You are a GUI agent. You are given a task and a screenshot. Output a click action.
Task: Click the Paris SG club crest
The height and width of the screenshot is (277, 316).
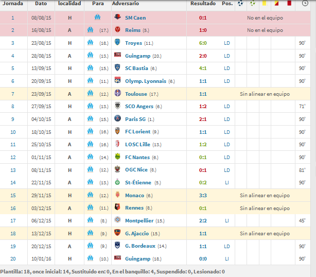(117, 118)
